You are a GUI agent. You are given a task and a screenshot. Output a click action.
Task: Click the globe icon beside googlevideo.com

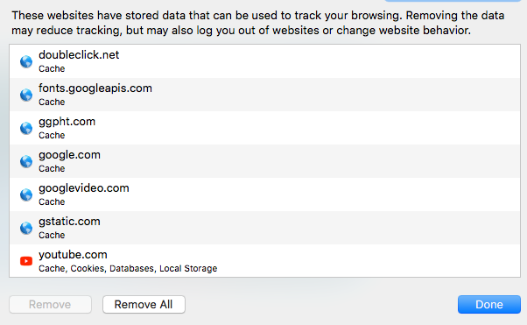pyautogui.click(x=26, y=194)
